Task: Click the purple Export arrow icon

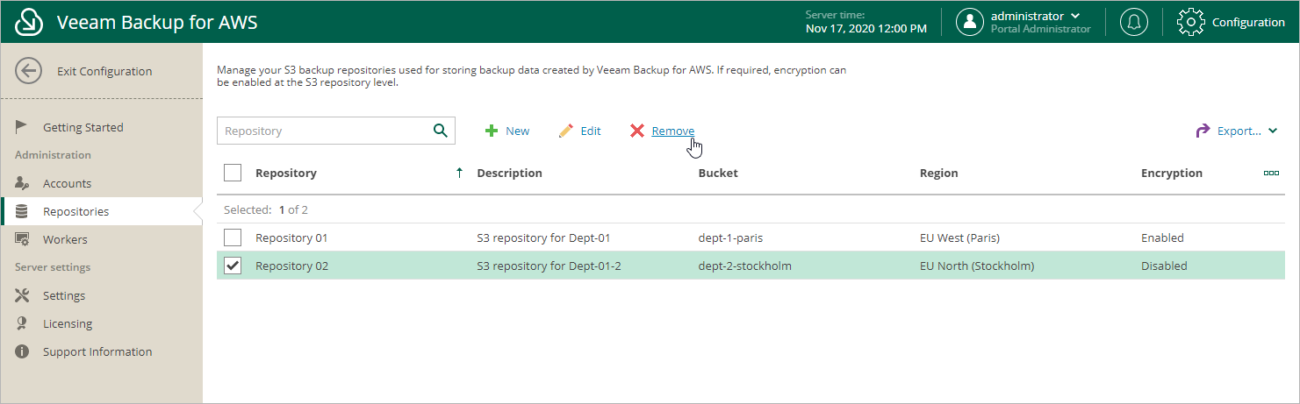Action: [1203, 131]
